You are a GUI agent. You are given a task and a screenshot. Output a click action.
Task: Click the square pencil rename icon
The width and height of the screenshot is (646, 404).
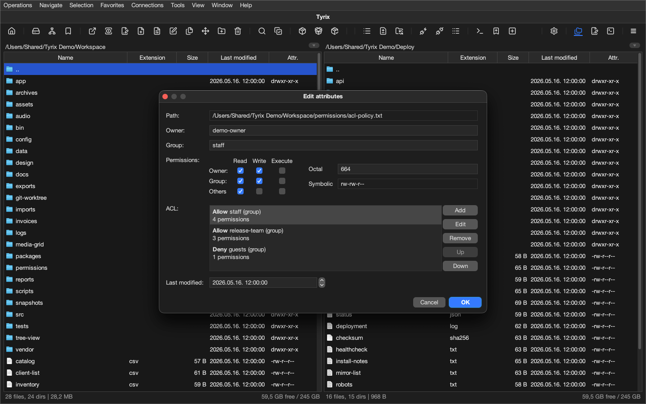pos(173,31)
